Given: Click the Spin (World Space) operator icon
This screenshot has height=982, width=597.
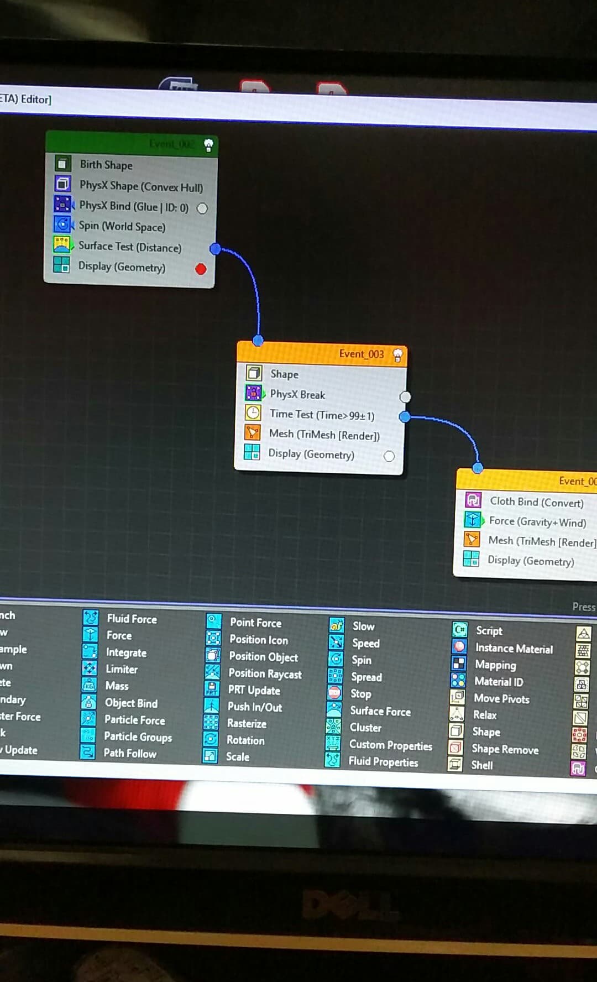Looking at the screenshot, I should [62, 224].
